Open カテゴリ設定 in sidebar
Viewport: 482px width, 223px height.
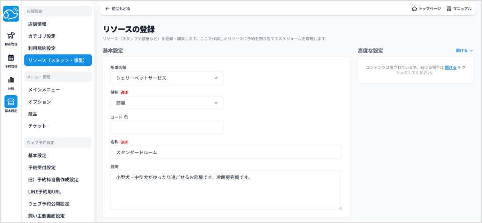(42, 36)
